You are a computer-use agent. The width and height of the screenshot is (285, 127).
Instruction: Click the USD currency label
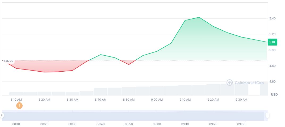274,95
